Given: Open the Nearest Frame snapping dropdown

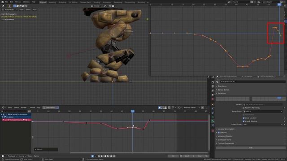Looking at the screenshot, I should pyautogui.click(x=191, y=108).
